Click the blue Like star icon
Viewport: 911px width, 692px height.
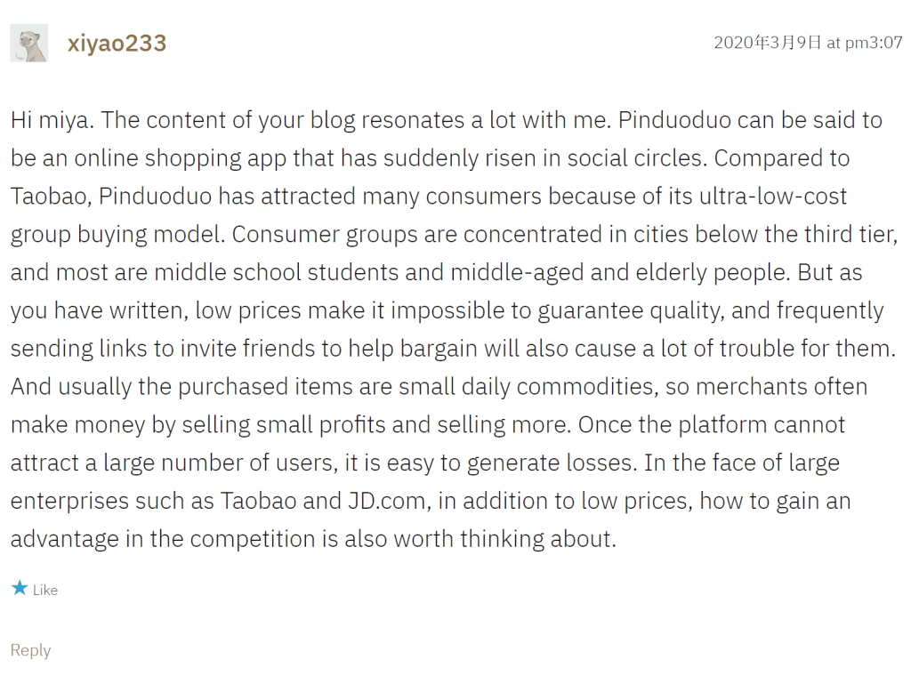[x=20, y=588]
